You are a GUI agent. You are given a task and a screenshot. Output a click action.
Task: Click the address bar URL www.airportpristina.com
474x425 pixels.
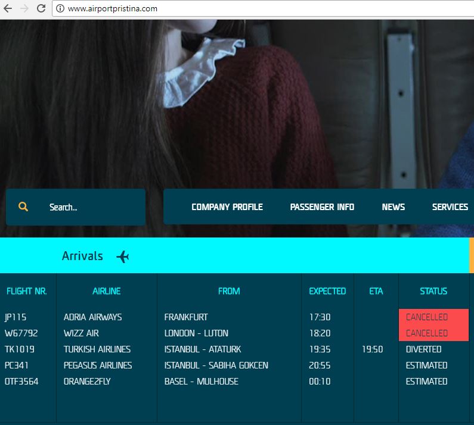(113, 8)
